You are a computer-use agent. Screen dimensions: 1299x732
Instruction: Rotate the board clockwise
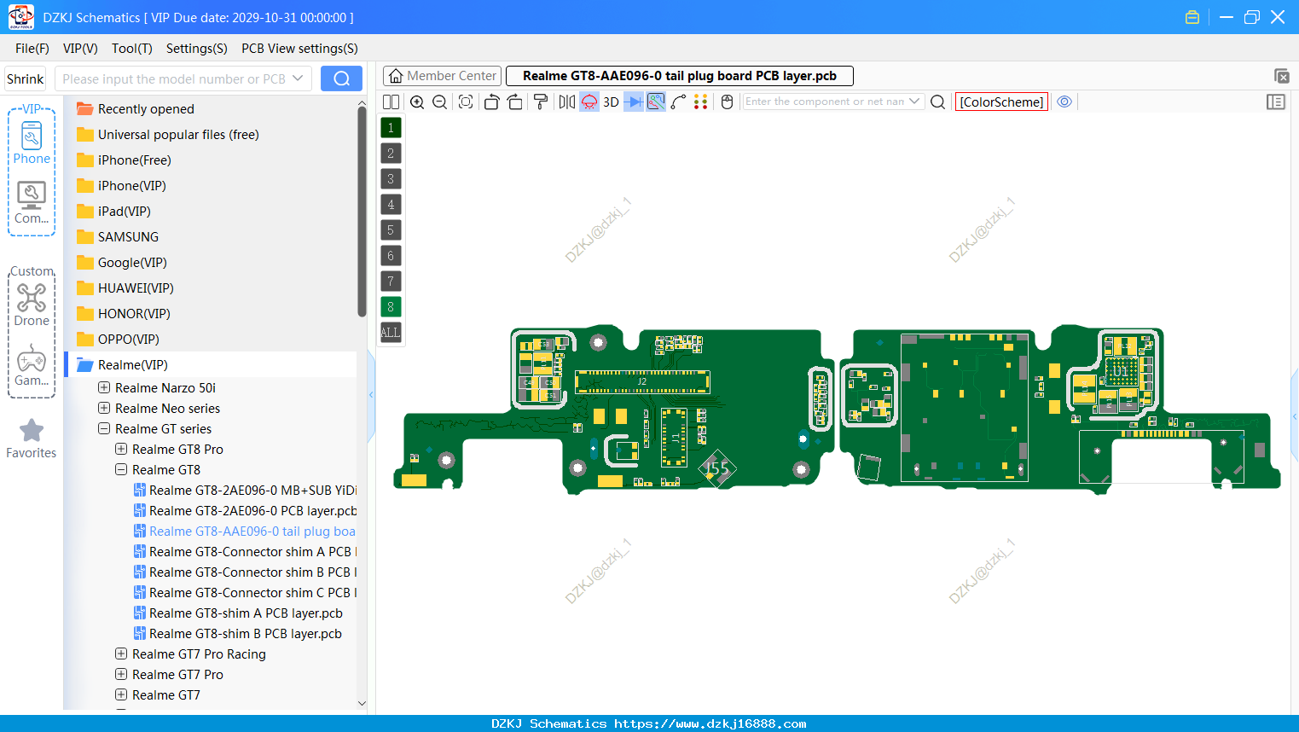[x=515, y=102]
